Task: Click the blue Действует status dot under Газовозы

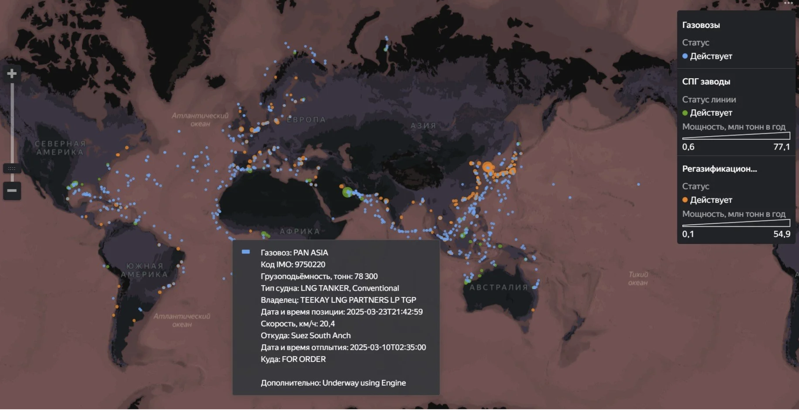Action: [685, 56]
